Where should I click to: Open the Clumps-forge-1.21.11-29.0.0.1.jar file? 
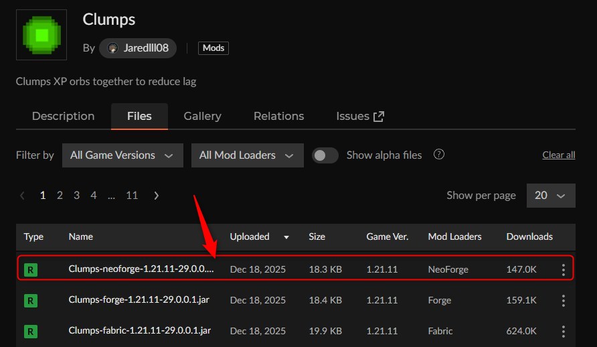coord(139,300)
